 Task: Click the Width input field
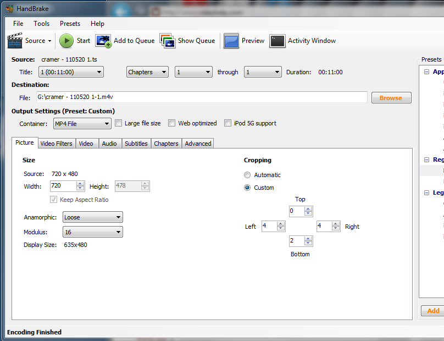coord(63,186)
